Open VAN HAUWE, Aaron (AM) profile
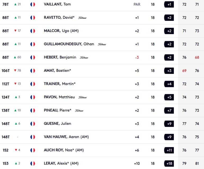The image size is (204, 169). click(x=66, y=137)
